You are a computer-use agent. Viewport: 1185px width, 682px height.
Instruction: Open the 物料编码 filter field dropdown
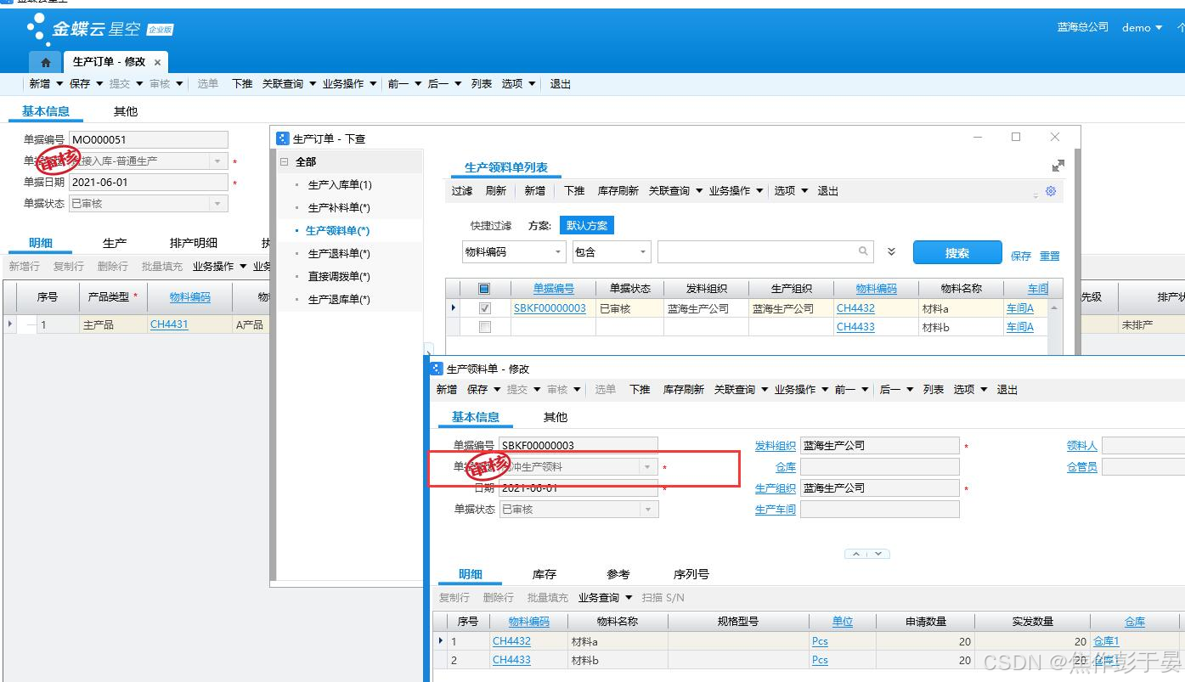click(x=558, y=252)
